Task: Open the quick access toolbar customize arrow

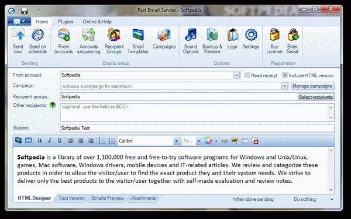Action: 39,11
